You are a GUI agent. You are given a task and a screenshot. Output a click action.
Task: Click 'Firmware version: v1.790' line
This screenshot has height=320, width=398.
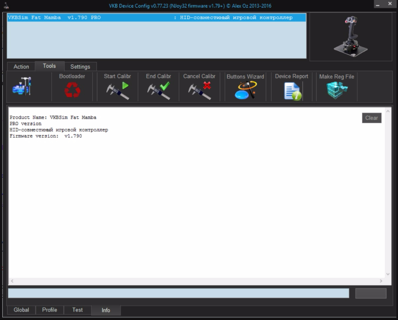46,136
